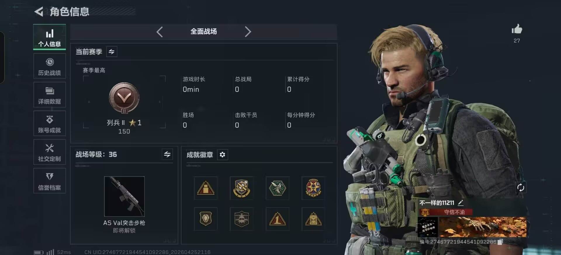Click the back arrow beside 角色信息
The height and width of the screenshot is (255, 561).
click(x=39, y=12)
